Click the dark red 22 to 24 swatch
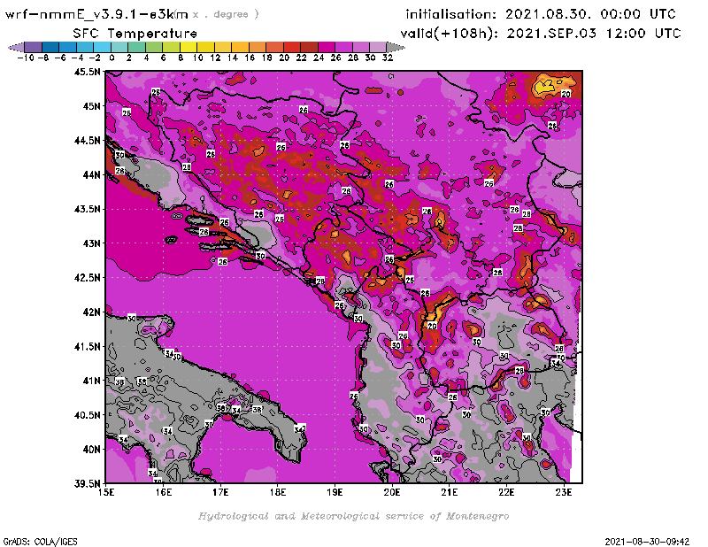Screen dimensions: 708x547 pyautogui.click(x=309, y=47)
